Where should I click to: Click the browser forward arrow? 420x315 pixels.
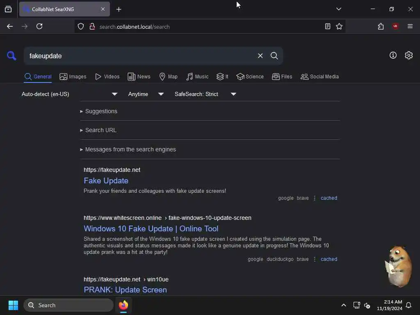coord(24,26)
